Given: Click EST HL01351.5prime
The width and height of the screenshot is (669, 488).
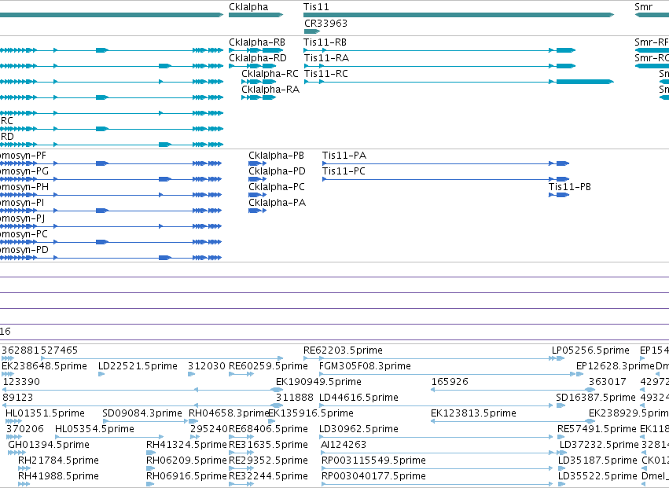Looking at the screenshot, I should click(13, 421).
